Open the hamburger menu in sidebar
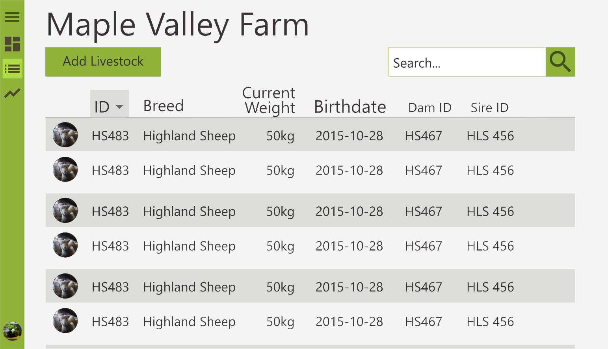The image size is (608, 349). coord(12,17)
